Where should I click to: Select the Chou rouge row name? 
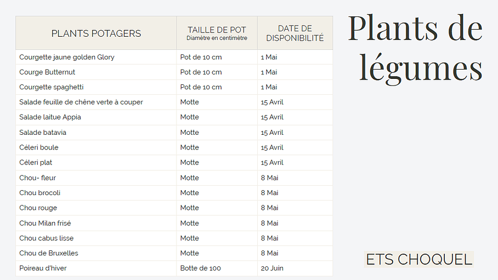[x=38, y=208]
